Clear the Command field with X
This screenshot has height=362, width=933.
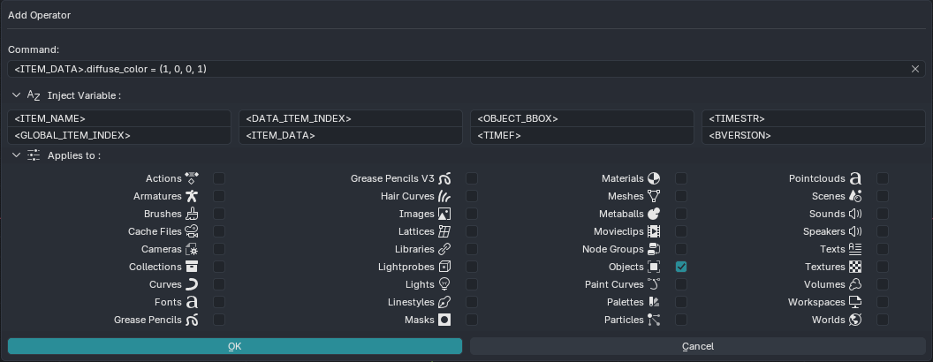click(x=915, y=69)
